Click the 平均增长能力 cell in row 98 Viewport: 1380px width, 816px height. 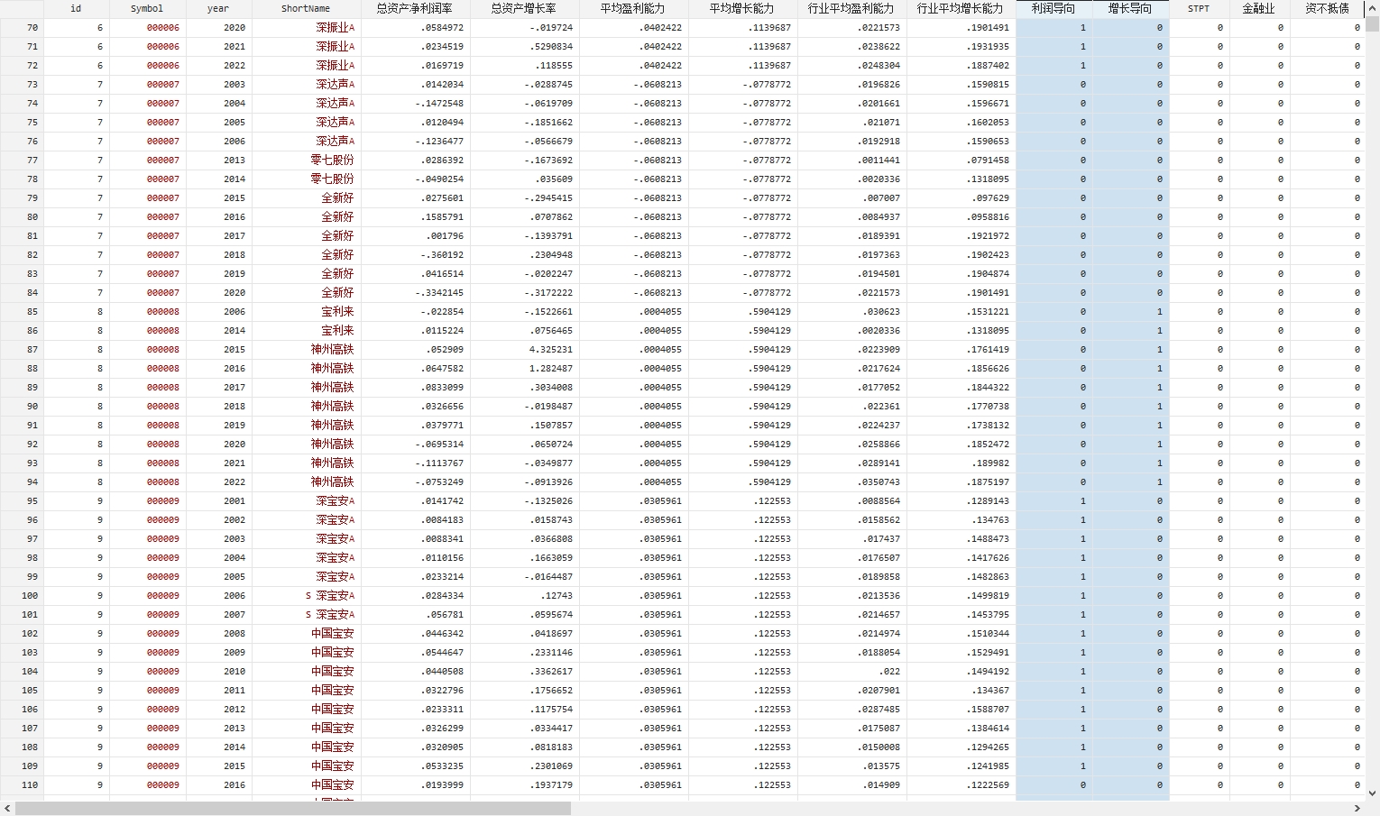(x=742, y=558)
